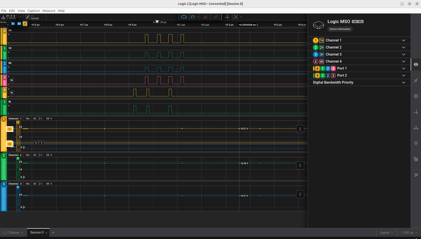Open the Help menu

coord(61,11)
